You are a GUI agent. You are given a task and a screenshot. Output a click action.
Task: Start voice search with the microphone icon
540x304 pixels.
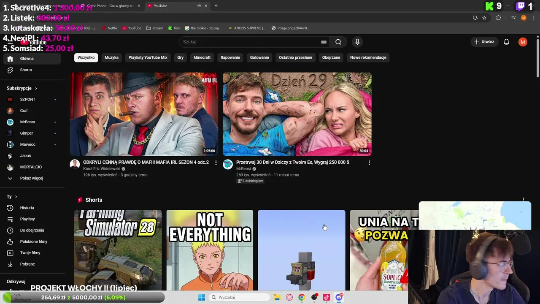pyautogui.click(x=357, y=42)
